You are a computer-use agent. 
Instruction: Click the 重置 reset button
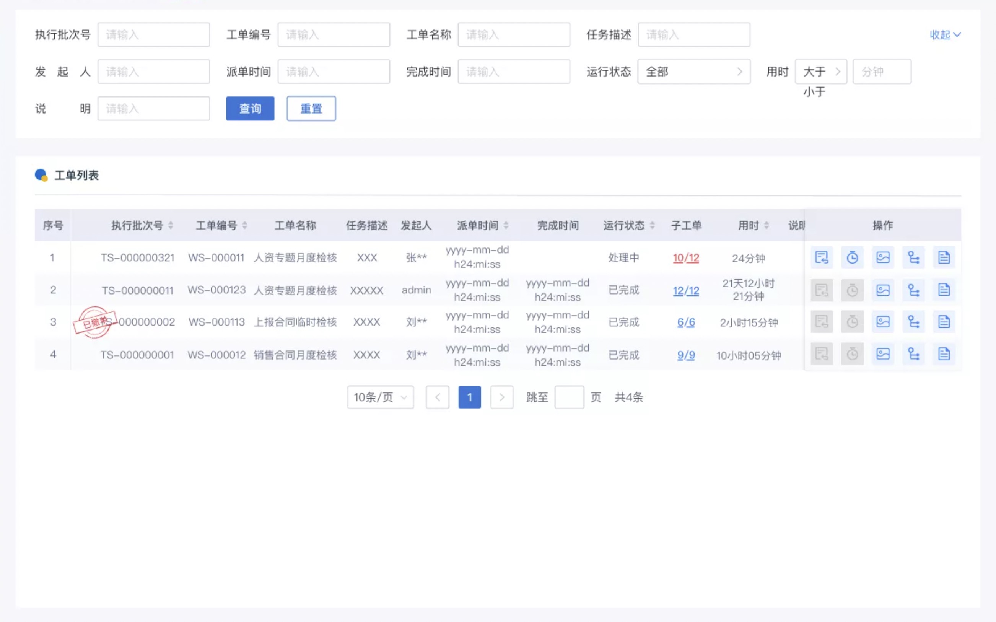311,109
